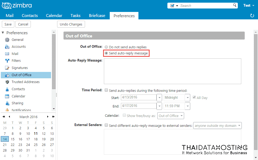Click Undo Changes button

71,24
